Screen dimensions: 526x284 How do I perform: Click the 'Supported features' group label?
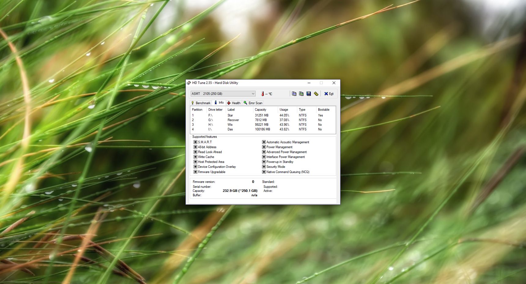(x=205, y=137)
